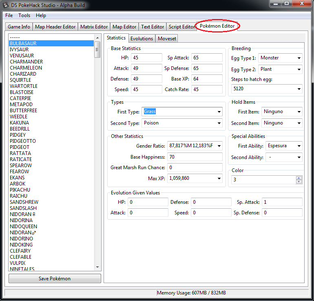The width and height of the screenshot is (314, 301).
Task: Open the Help menu
Action: (41, 15)
